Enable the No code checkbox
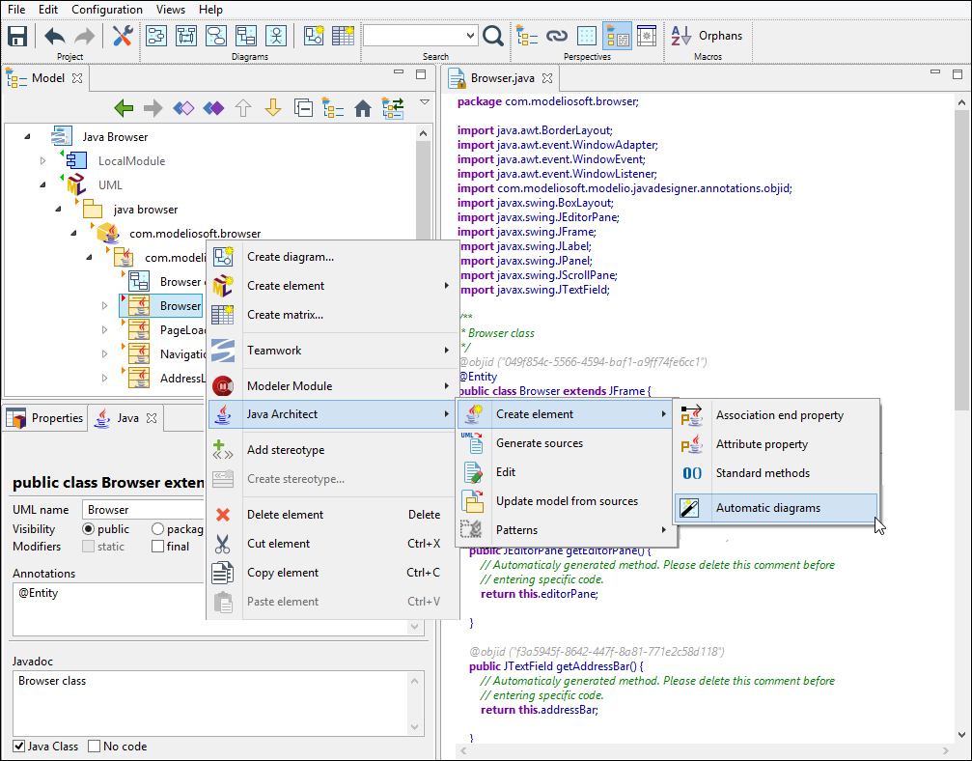 (x=95, y=747)
